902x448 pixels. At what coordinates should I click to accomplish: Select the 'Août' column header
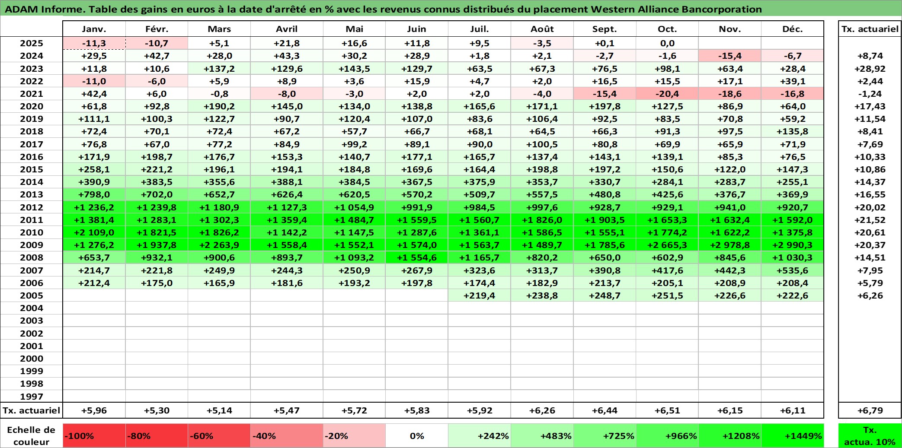coord(542,29)
